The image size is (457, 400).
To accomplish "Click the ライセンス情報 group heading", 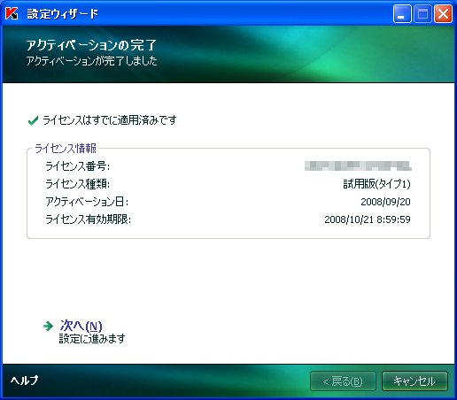I will [x=66, y=149].
